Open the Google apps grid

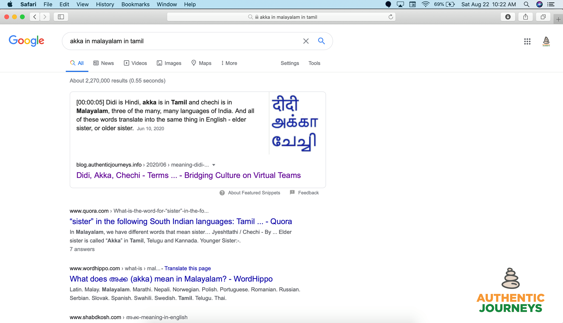click(527, 41)
